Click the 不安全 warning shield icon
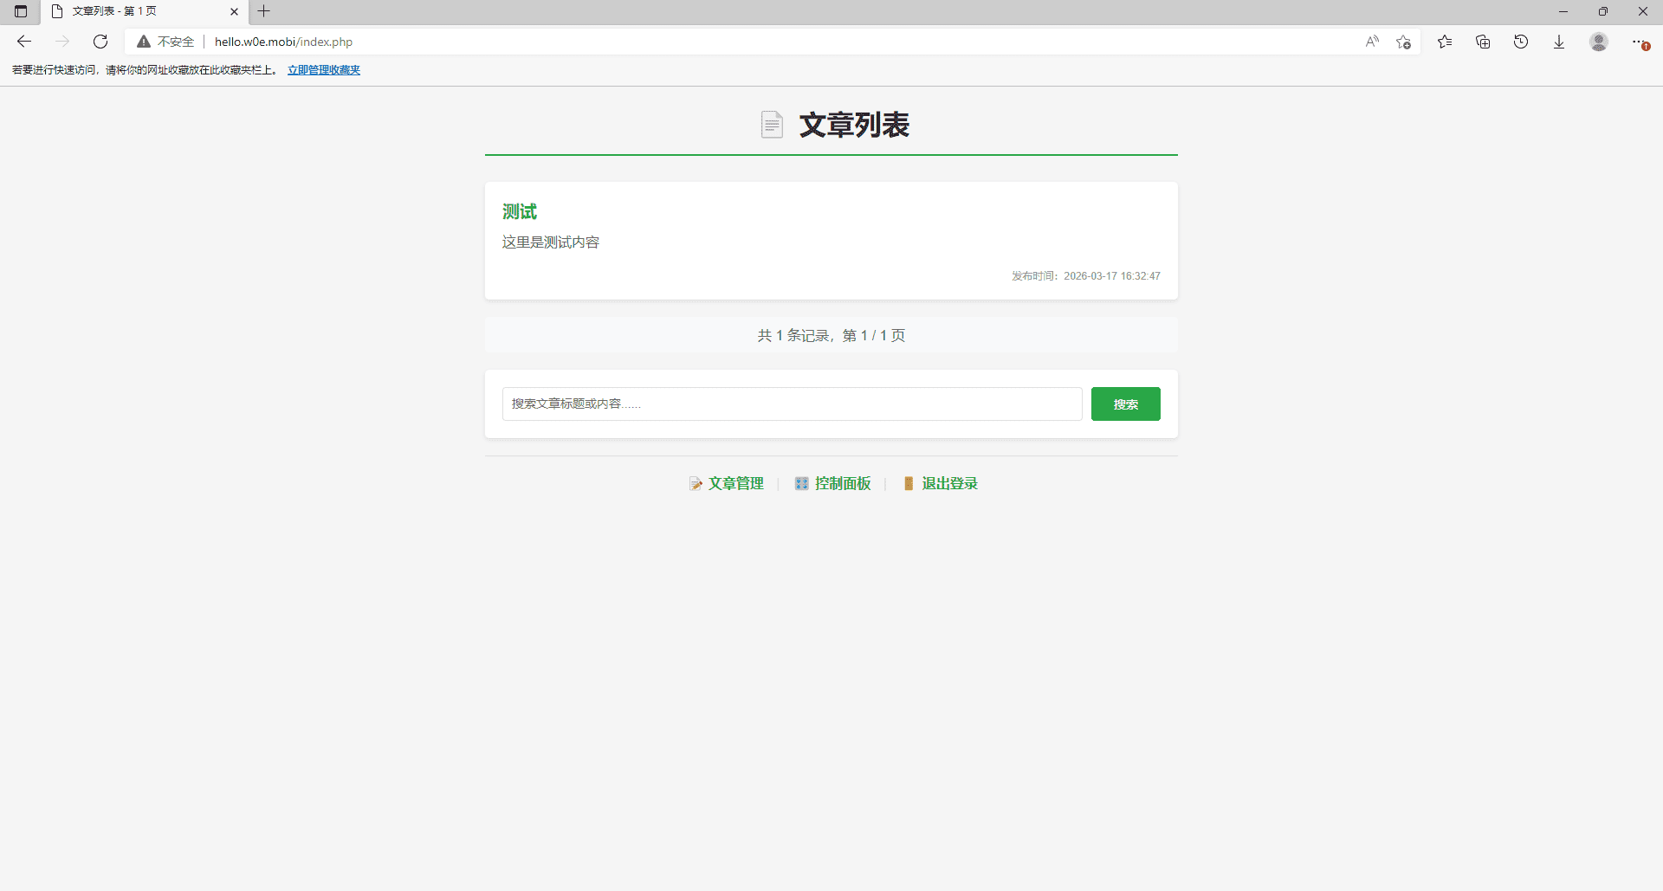1663x891 pixels. pos(143,41)
